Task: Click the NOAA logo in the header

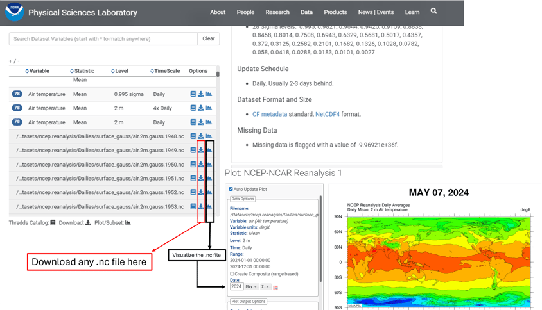Action: click(x=14, y=12)
